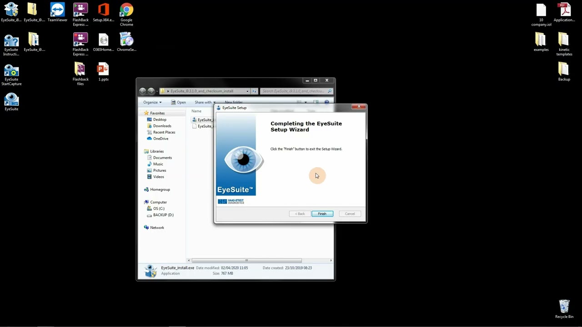This screenshot has width=582, height=327.
Task: Select the Recycle Bin
Action: click(564, 309)
